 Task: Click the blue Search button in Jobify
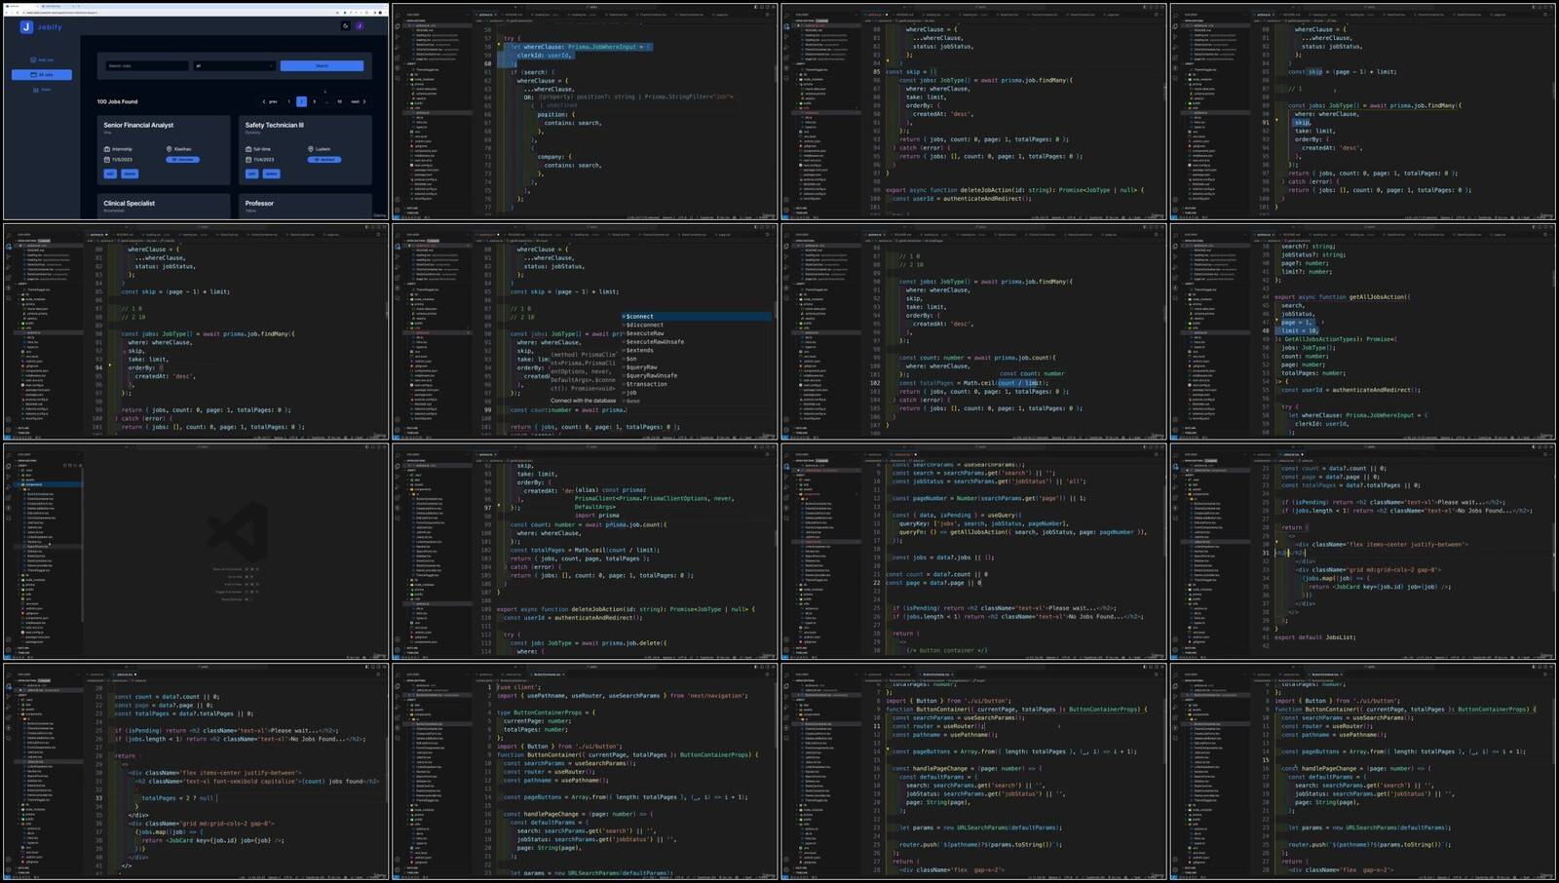tap(322, 65)
